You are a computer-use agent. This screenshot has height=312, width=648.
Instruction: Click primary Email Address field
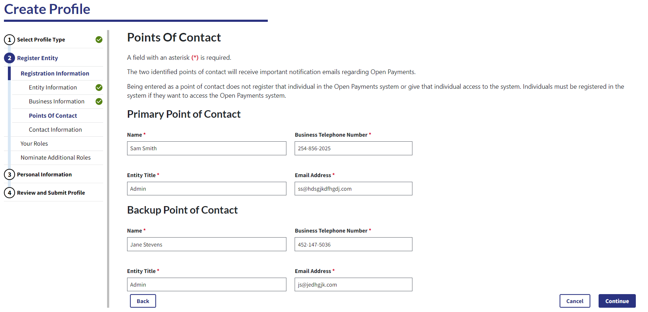(x=353, y=189)
